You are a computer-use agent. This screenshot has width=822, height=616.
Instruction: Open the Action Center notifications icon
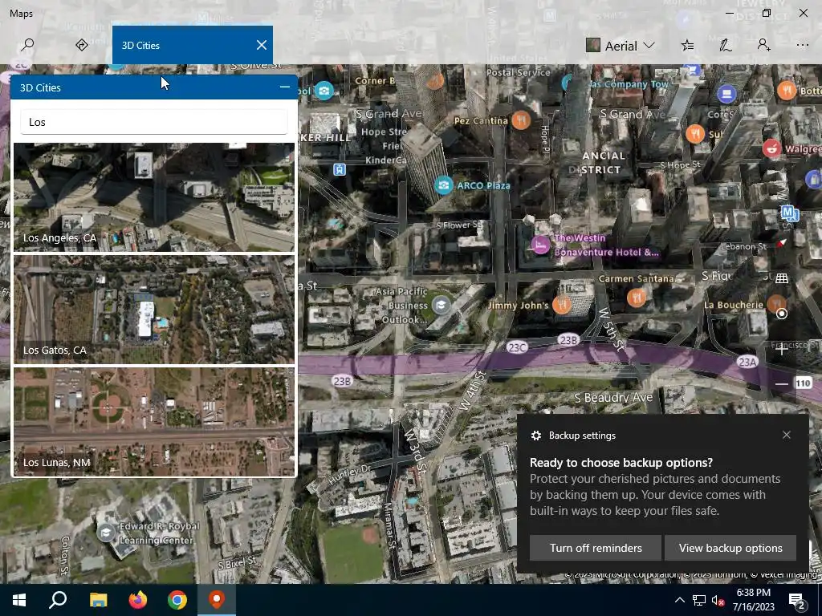pyautogui.click(x=797, y=601)
